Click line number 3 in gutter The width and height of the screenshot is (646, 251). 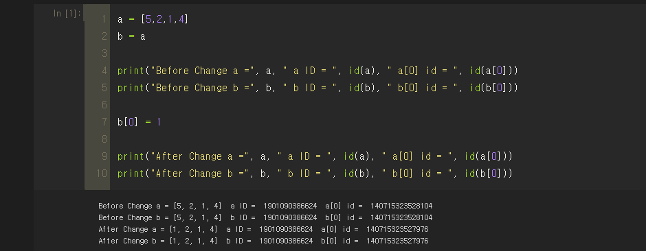click(104, 53)
